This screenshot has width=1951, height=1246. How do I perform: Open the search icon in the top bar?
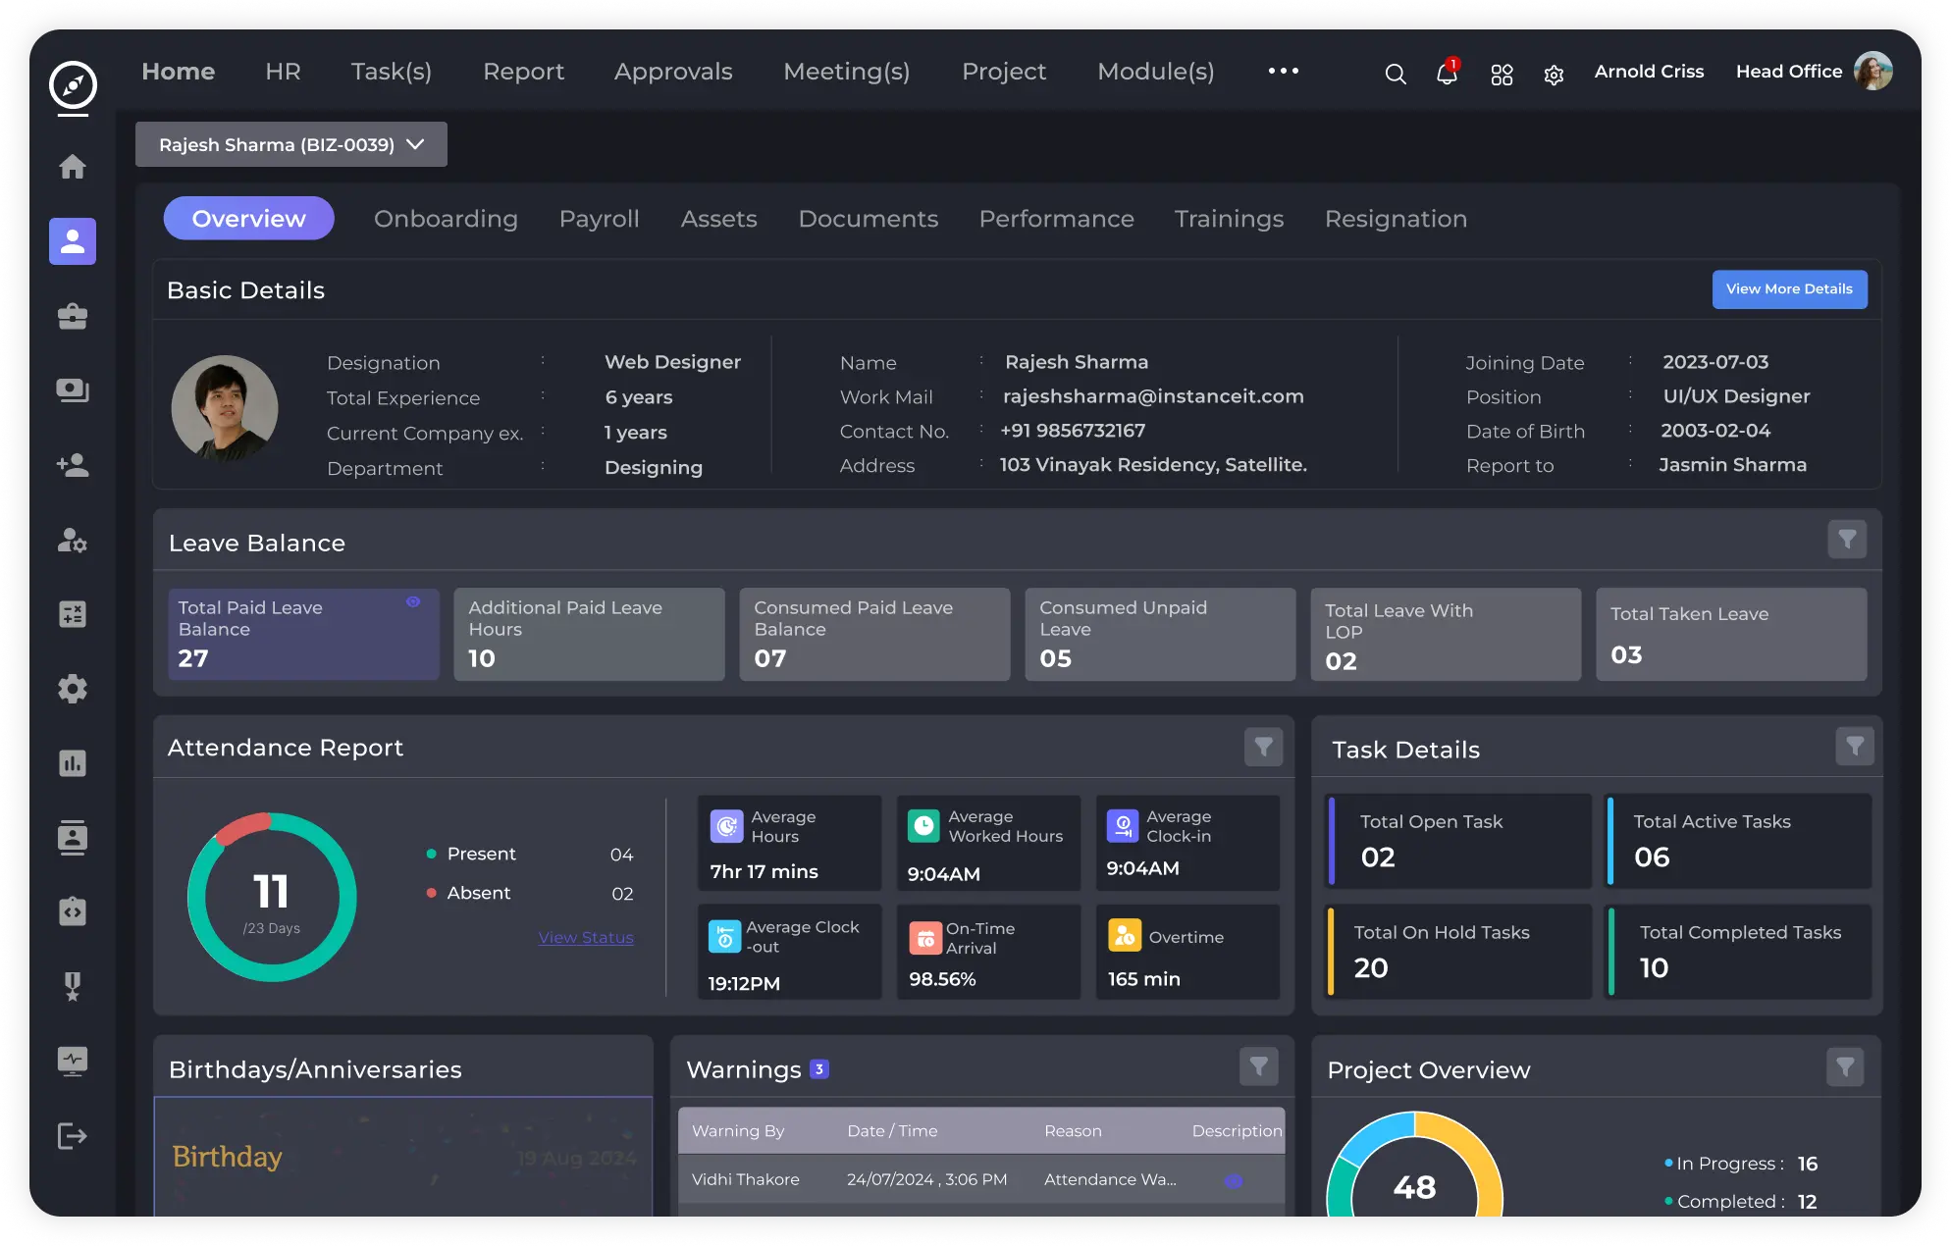[x=1395, y=74]
